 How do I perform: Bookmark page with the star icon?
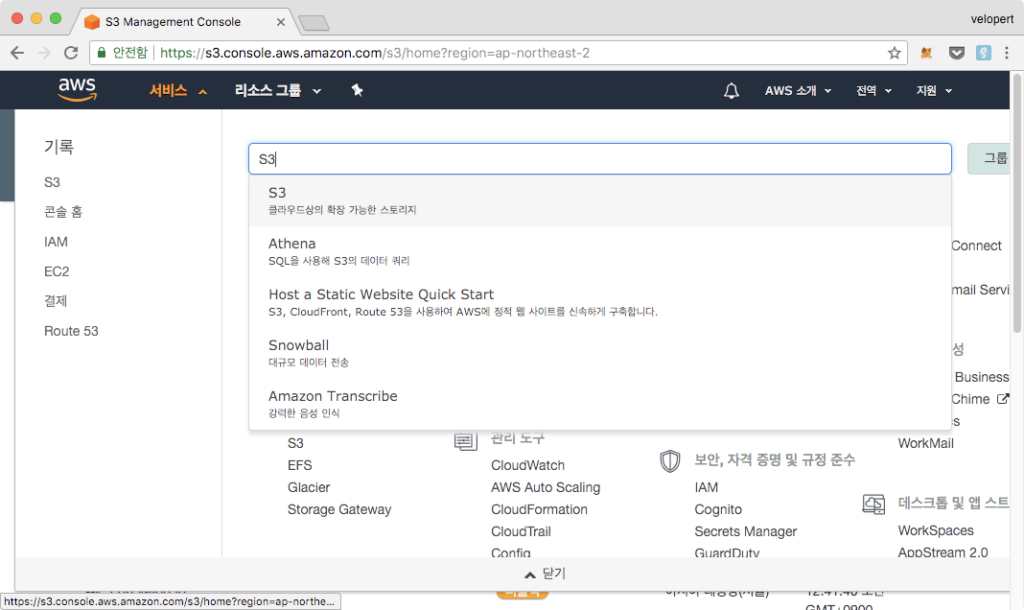pos(894,53)
